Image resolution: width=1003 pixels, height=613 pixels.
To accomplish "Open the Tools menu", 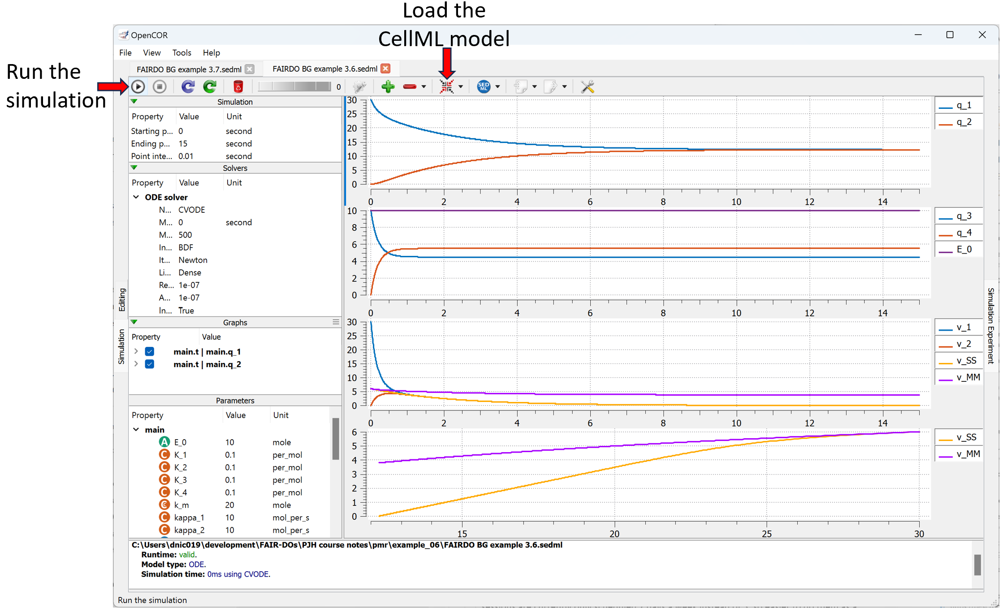I will coord(182,53).
